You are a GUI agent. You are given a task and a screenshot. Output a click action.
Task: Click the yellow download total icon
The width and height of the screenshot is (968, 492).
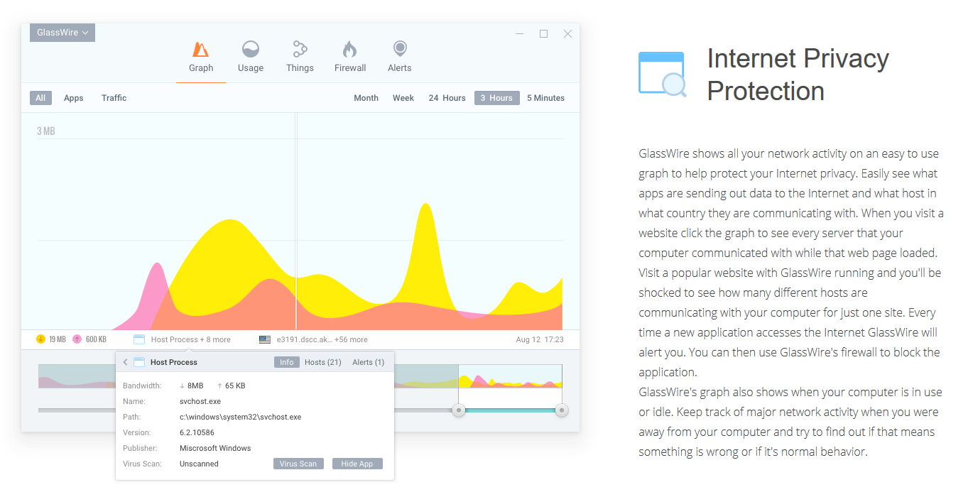[40, 339]
